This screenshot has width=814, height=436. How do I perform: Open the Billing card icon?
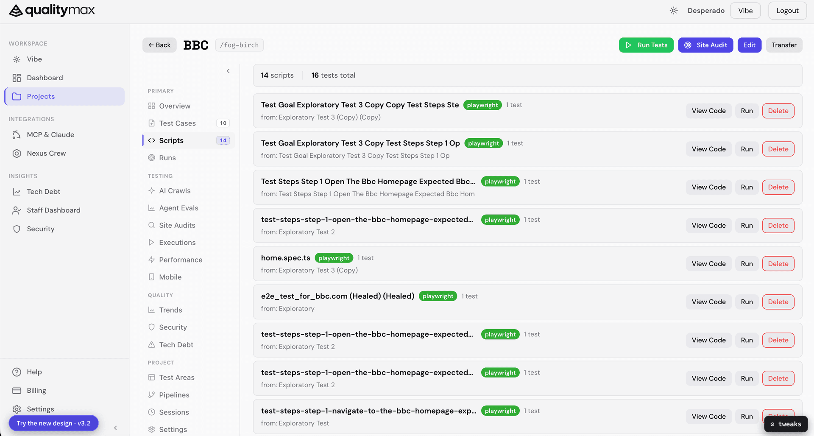click(x=17, y=391)
